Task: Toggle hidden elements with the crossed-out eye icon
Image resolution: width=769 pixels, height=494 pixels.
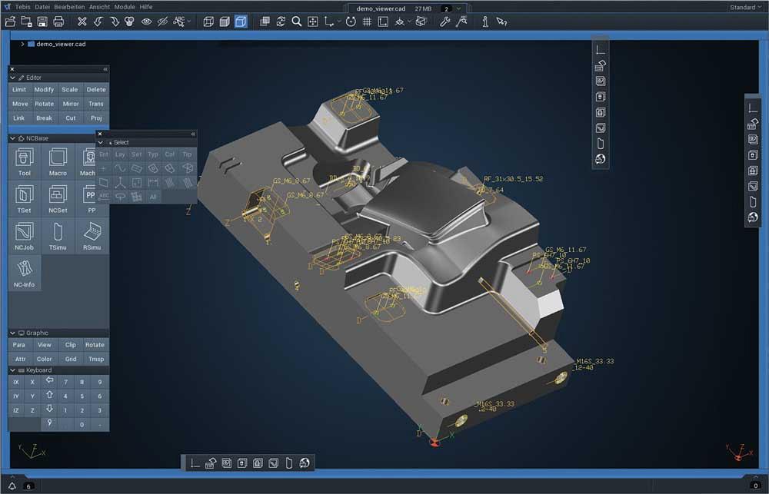Action: (161, 22)
